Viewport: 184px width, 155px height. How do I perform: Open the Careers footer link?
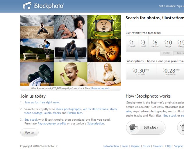pyautogui.click(x=158, y=146)
